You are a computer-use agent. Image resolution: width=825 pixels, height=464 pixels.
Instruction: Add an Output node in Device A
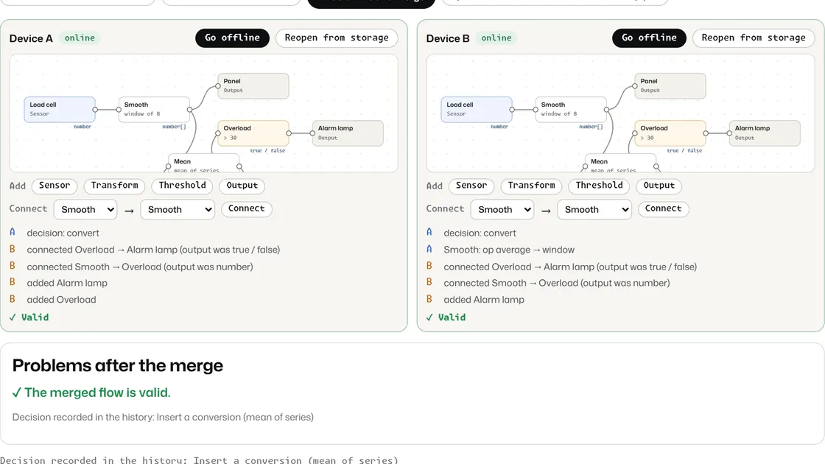tap(242, 186)
